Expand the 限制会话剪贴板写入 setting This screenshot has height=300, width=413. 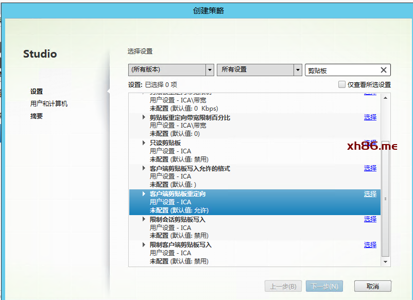(144, 220)
